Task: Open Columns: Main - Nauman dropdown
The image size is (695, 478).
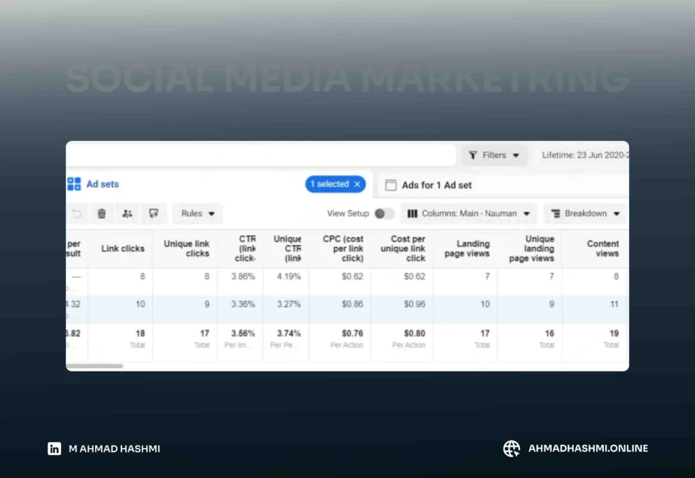Action: [468, 214]
